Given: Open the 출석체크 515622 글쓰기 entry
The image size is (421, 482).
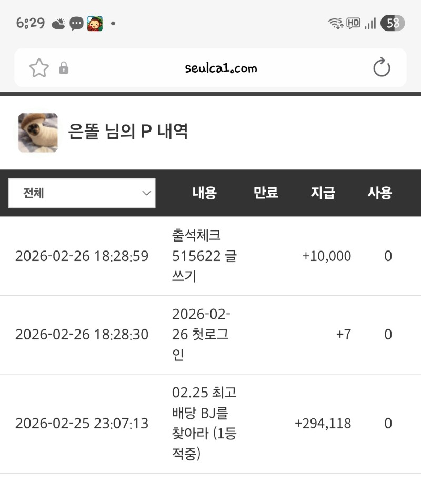Looking at the screenshot, I should tap(204, 256).
